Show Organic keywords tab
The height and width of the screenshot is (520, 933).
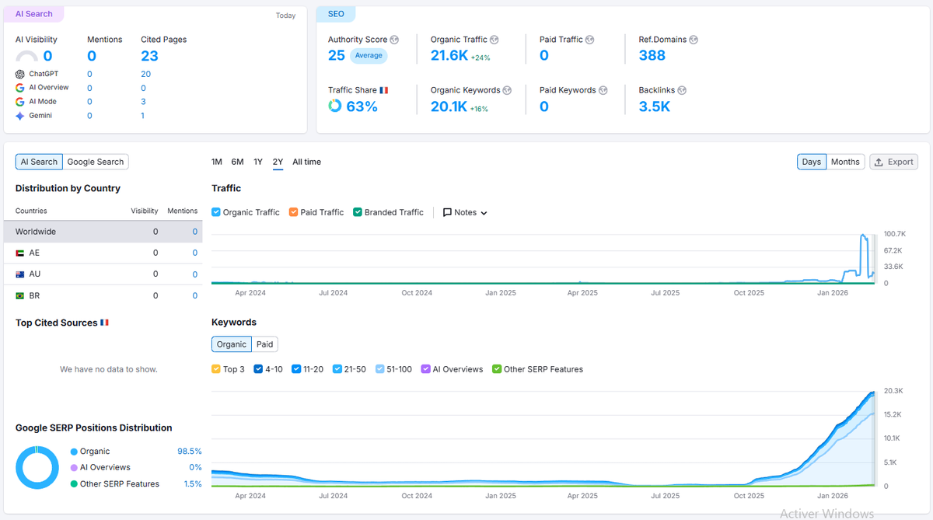tap(232, 344)
